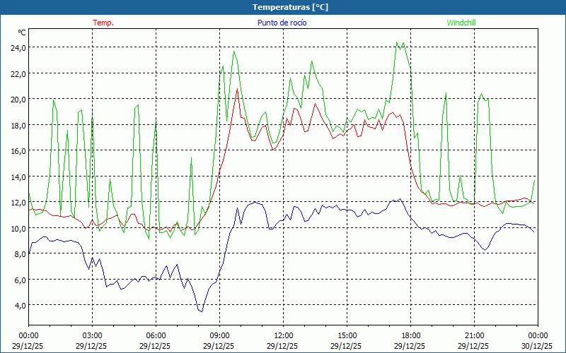Click the °C unit label above the y-axis
The image size is (566, 353).
[x=22, y=32]
